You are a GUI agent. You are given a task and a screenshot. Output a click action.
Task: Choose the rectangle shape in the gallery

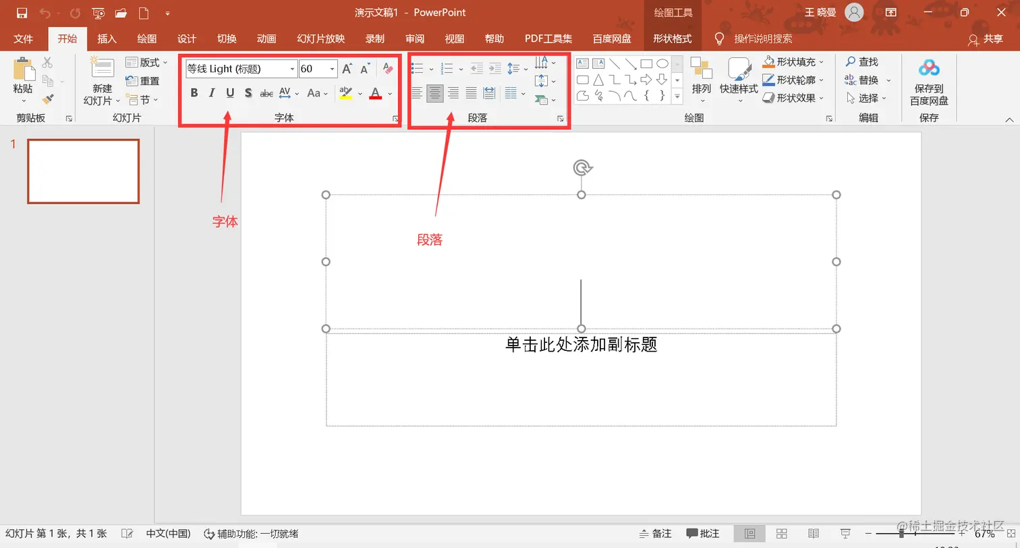[x=646, y=63]
